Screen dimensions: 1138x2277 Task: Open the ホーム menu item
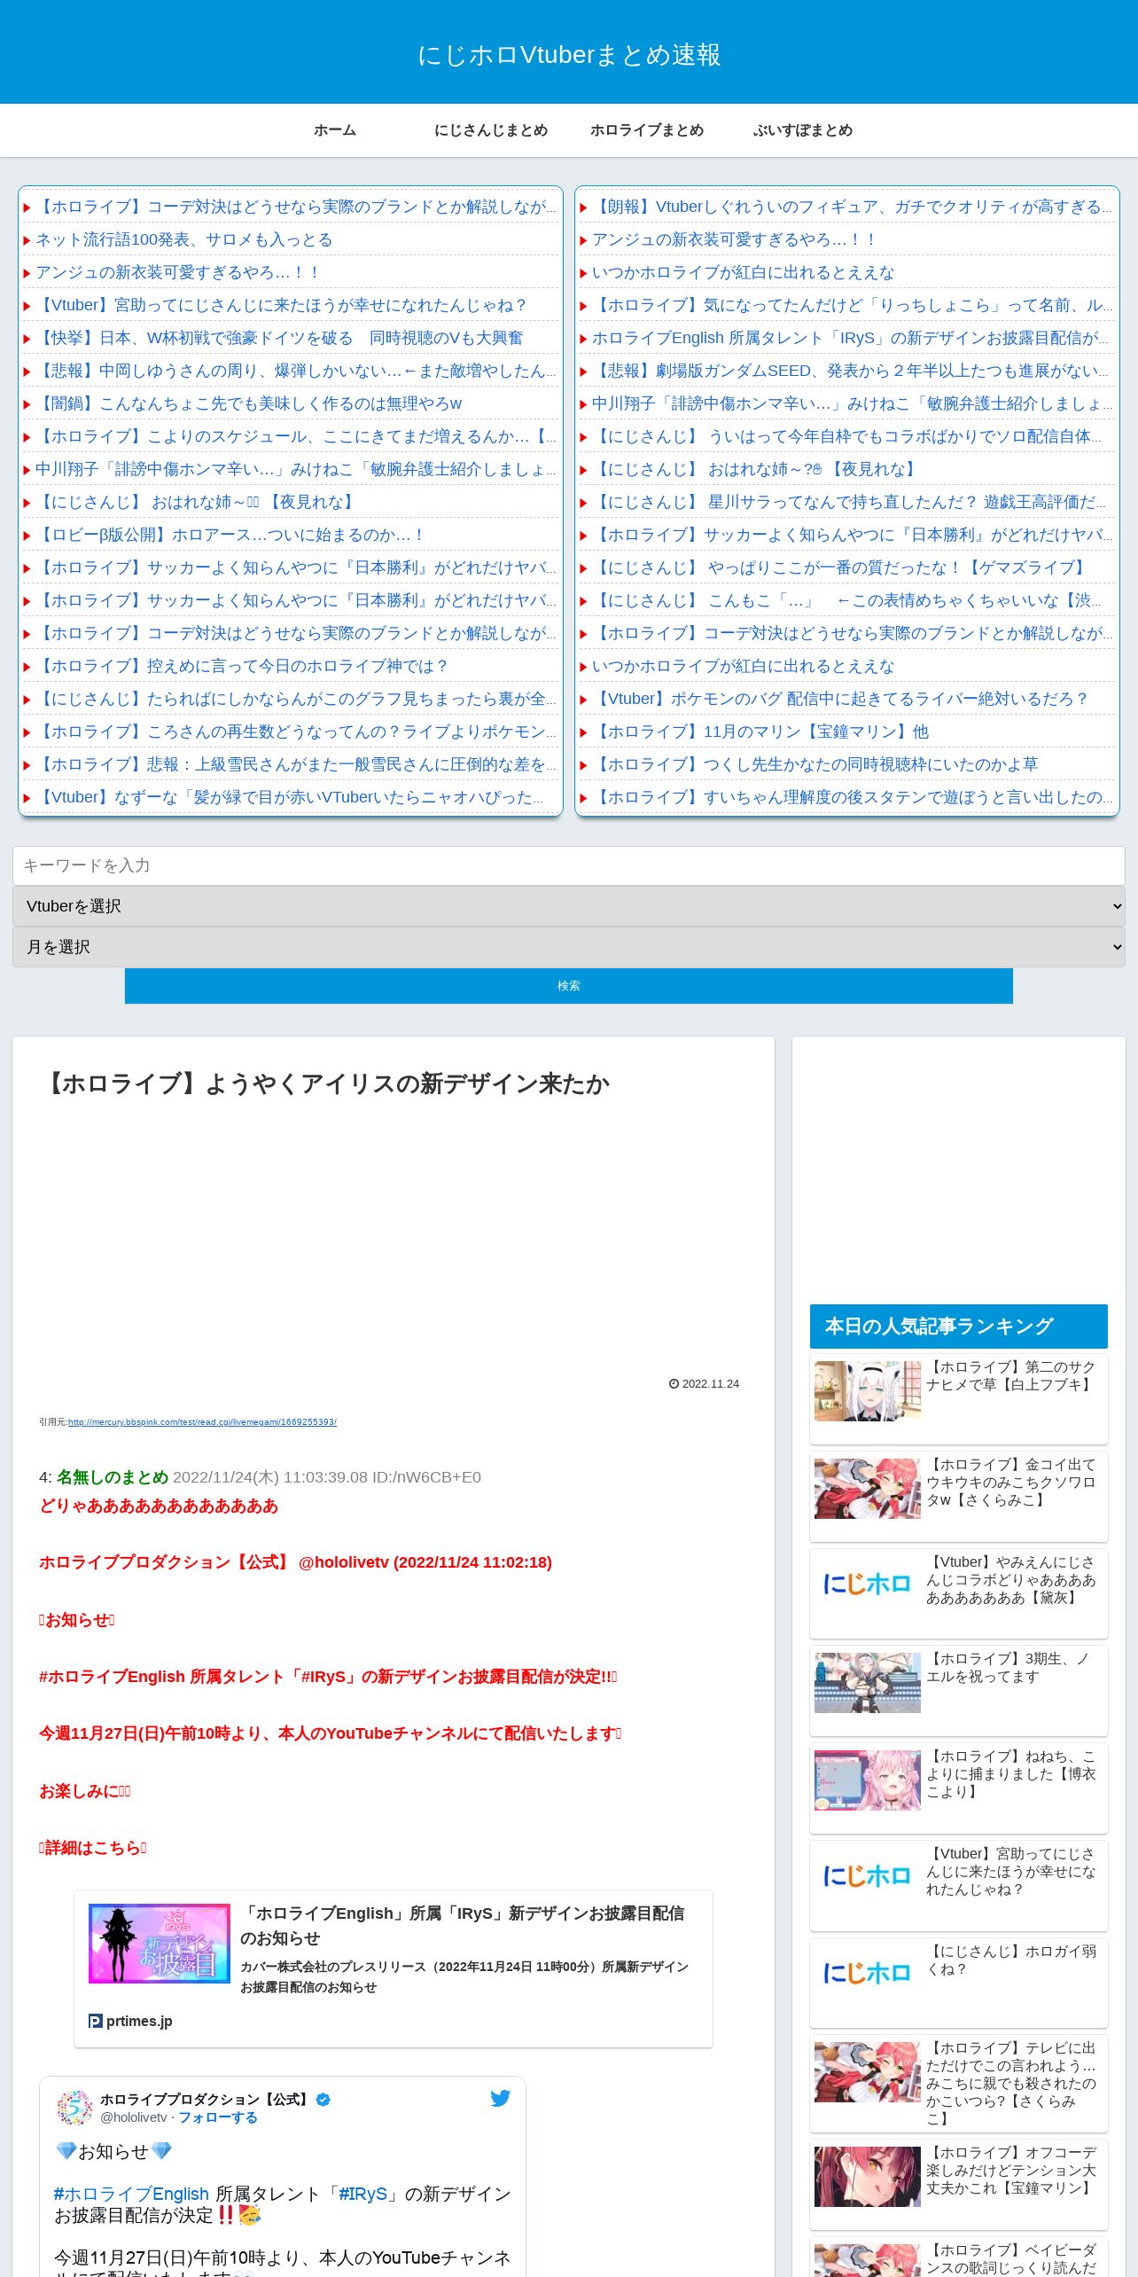335,130
